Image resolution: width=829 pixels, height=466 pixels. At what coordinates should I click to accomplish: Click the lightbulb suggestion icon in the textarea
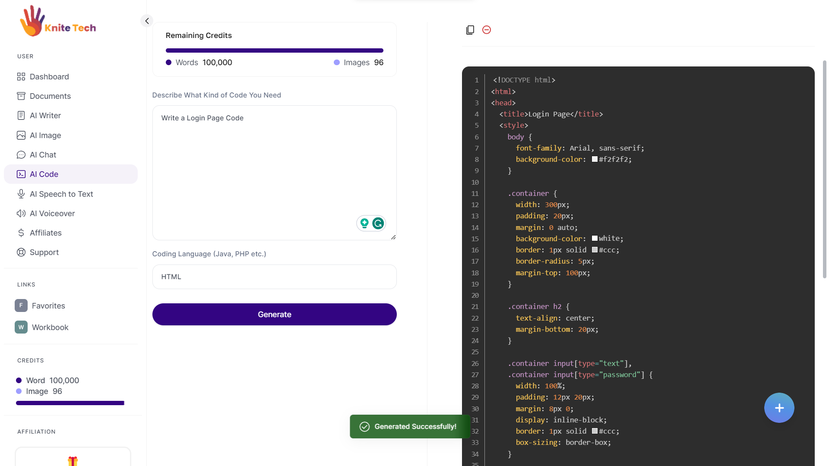tap(364, 224)
